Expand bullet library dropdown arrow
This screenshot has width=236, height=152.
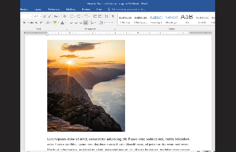point(75,16)
